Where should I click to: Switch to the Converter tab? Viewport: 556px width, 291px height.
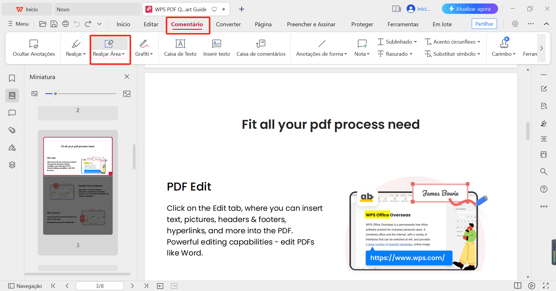coord(228,24)
